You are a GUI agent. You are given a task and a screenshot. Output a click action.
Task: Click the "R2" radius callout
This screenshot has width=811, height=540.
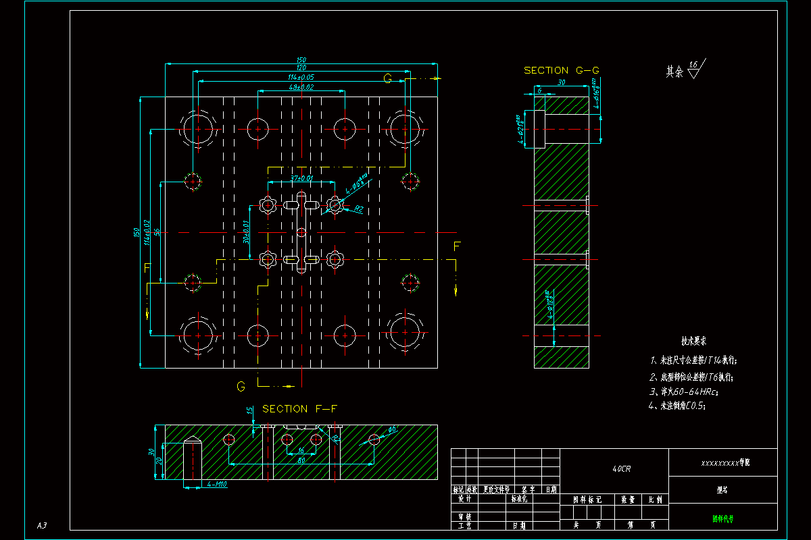tap(359, 210)
